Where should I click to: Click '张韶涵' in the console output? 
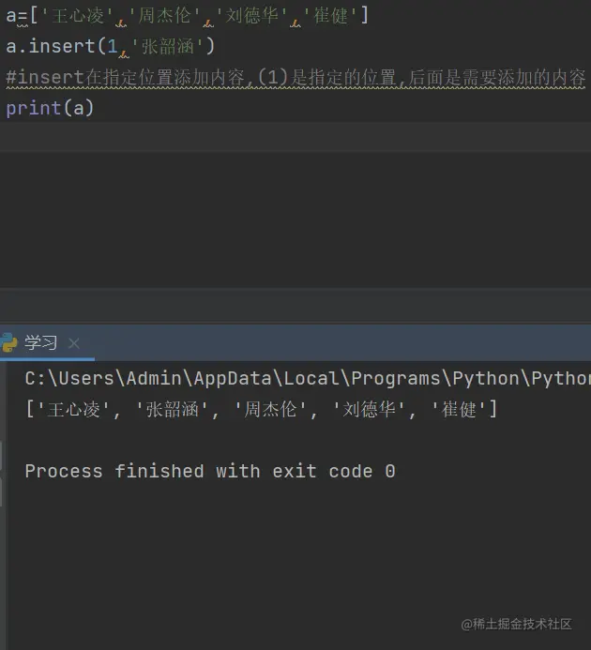coord(172,410)
